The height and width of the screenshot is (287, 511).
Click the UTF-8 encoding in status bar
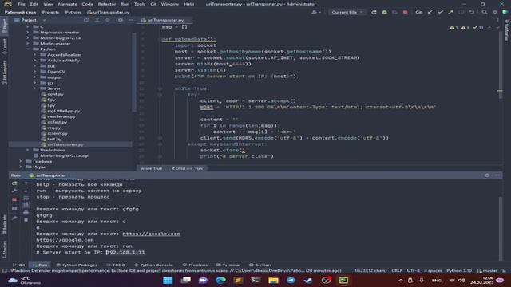tap(414, 270)
